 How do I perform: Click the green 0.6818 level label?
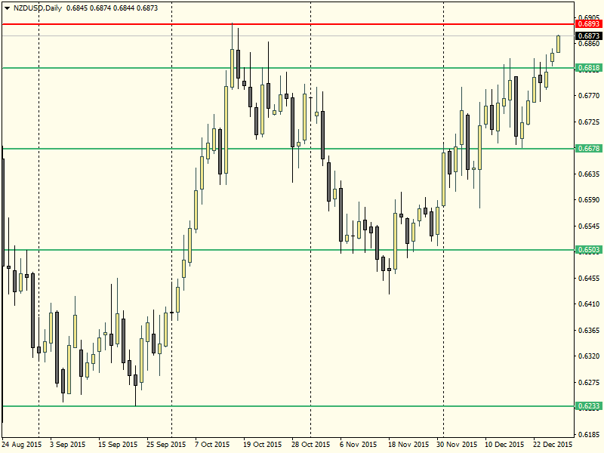tap(588, 68)
